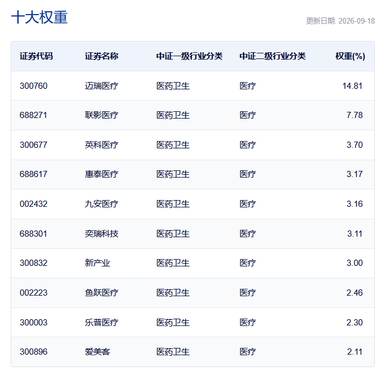Select stock code 688617
The width and height of the screenshot is (390, 376).
[33, 174]
